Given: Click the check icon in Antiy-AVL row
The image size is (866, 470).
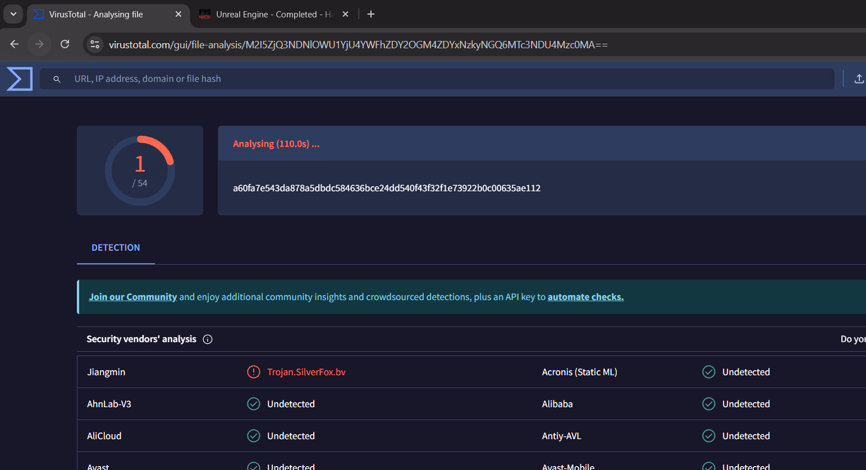Looking at the screenshot, I should click(709, 436).
